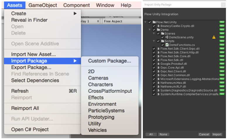Viewport: 228px width, 140px height.
Task: Click the Grpc.Net.Client.dll plugin icon
Action: tap(158, 71)
